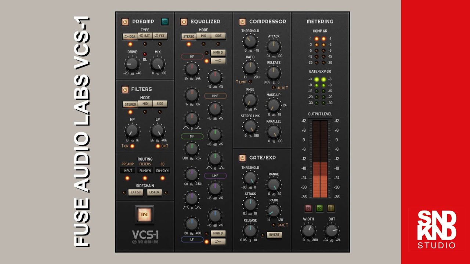Toggle the compressor Limit LED

coord(250,81)
